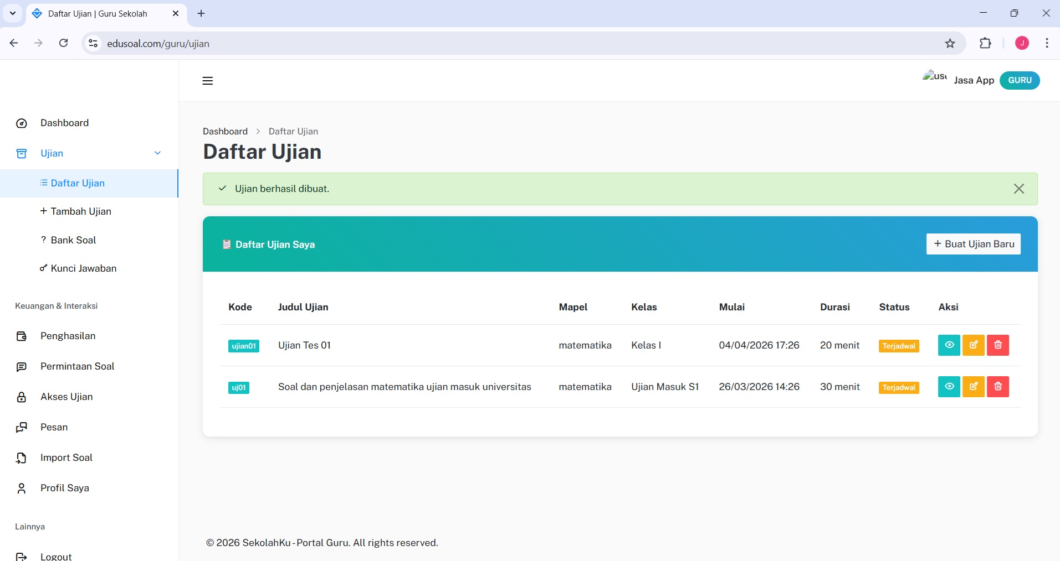Navigate to Permintaan Soal
This screenshot has width=1060, height=561.
click(77, 366)
